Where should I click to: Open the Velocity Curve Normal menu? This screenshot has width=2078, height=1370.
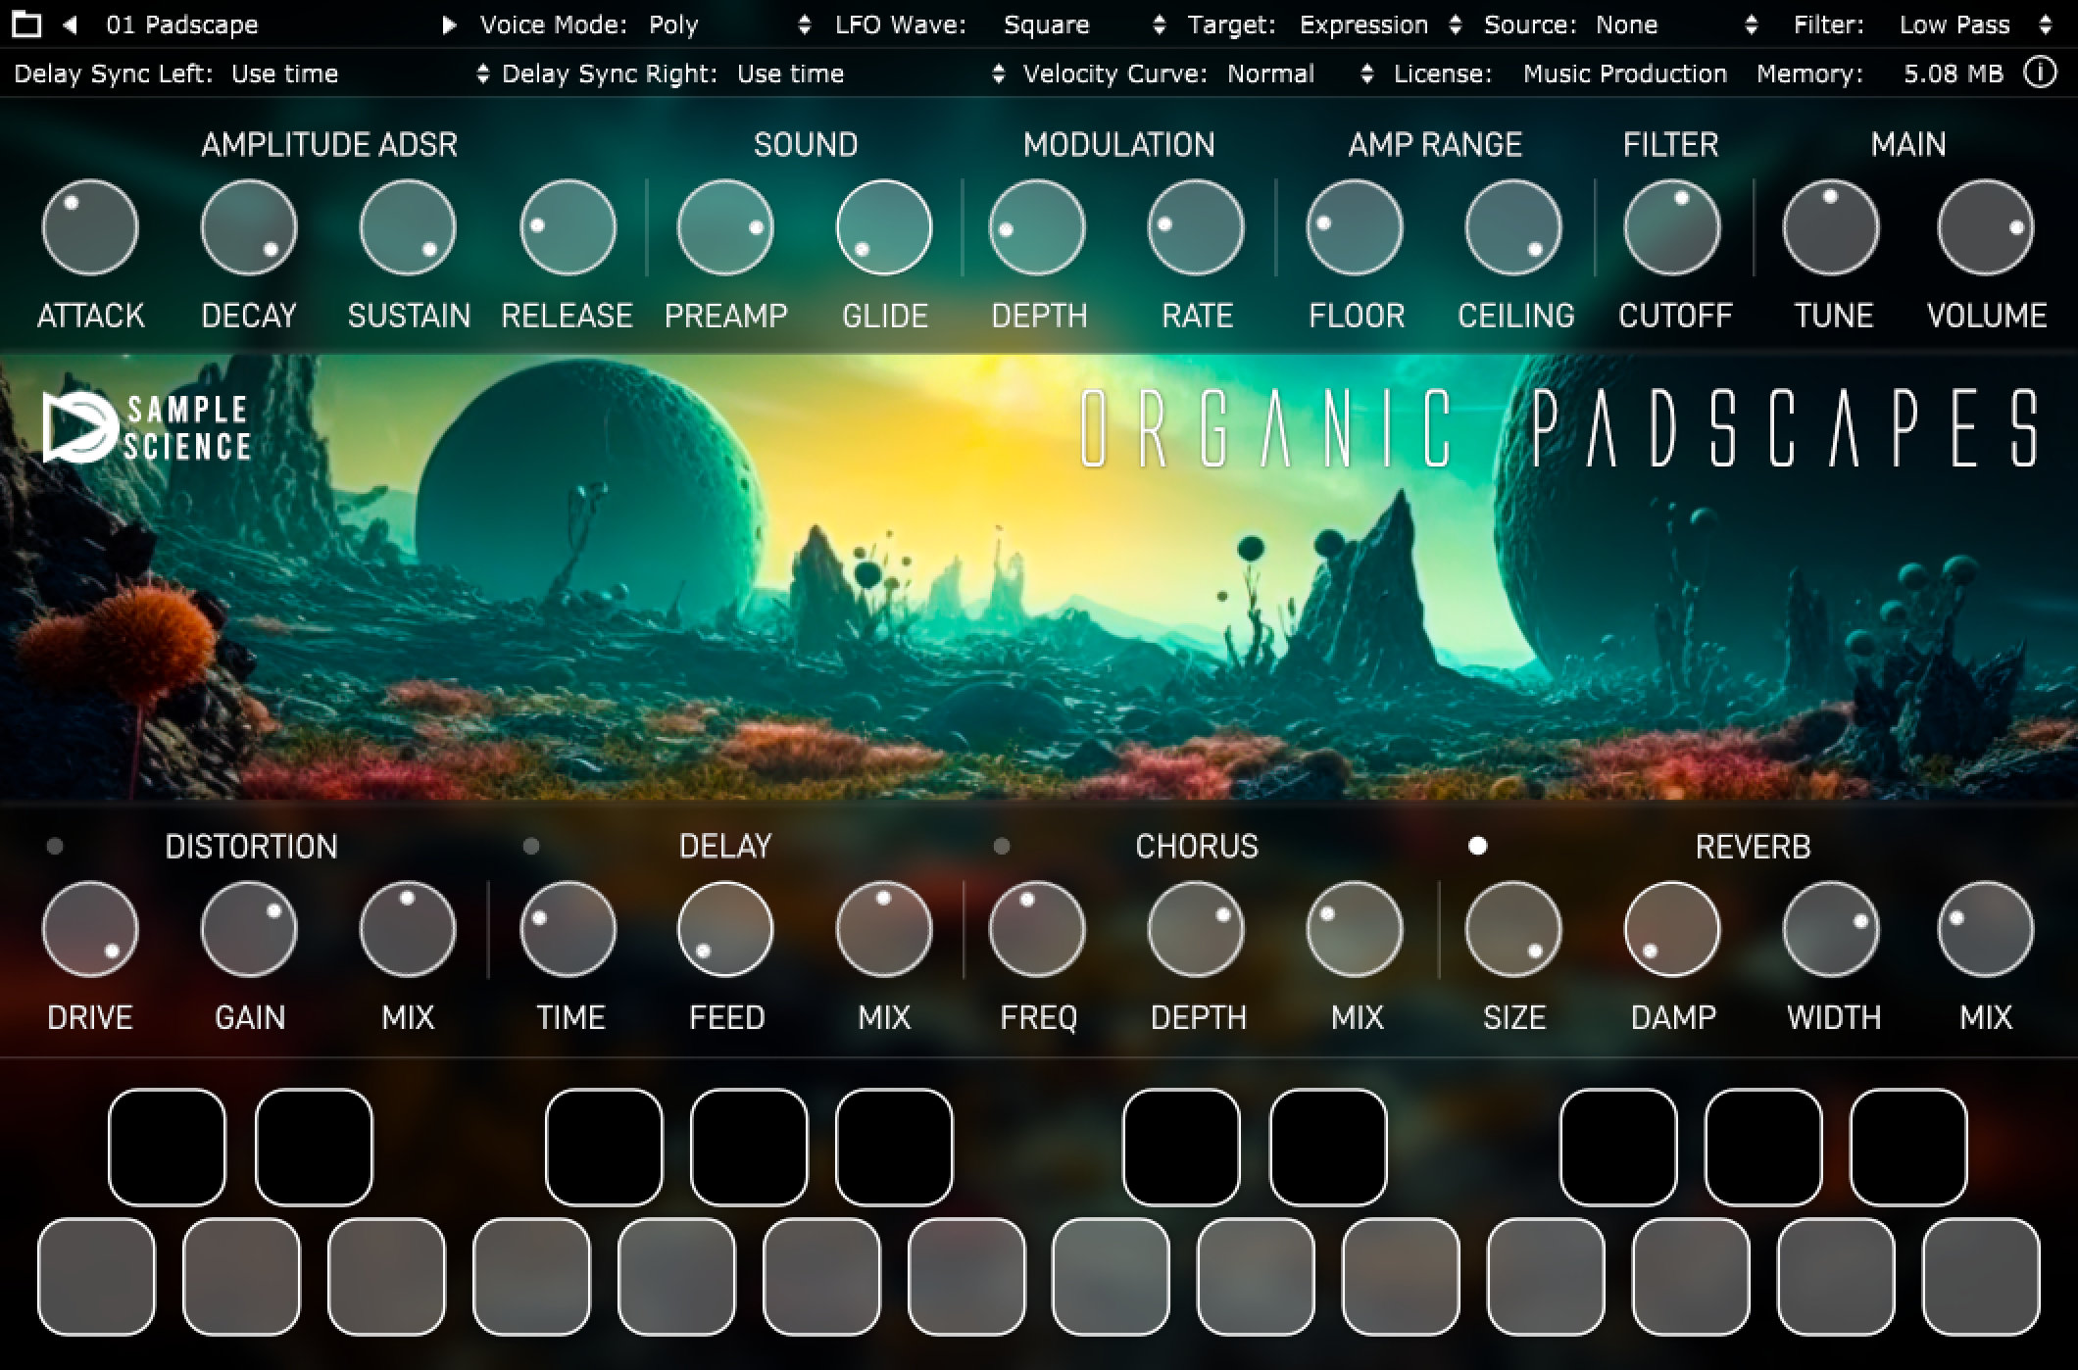[1198, 73]
